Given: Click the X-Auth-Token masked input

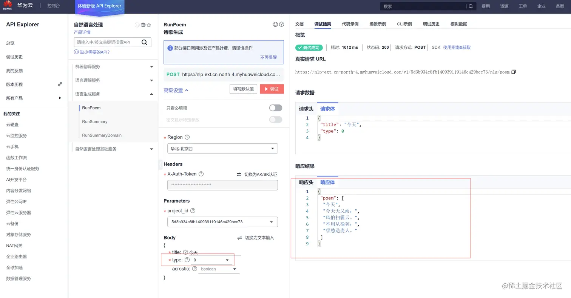Looking at the screenshot, I should (x=222, y=185).
